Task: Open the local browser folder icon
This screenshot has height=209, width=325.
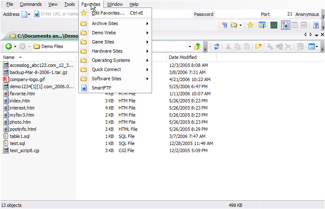Action: (234, 25)
